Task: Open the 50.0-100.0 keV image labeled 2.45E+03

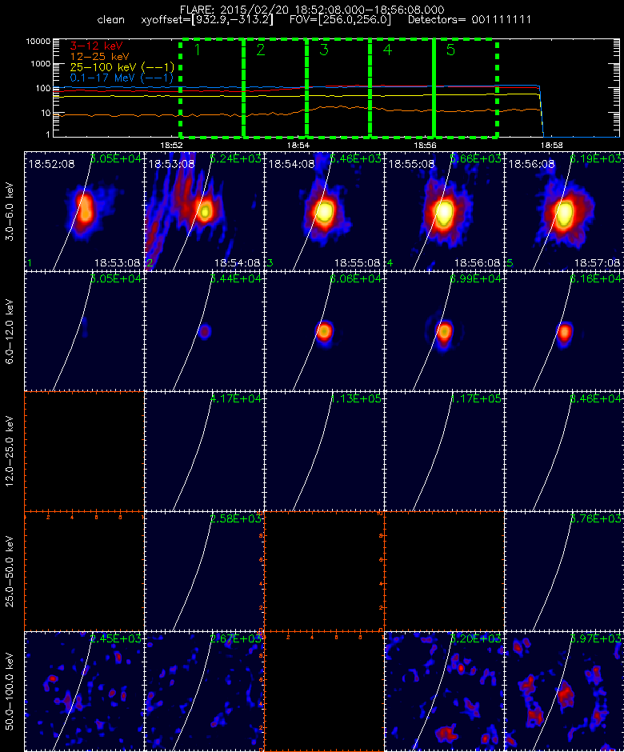Action: (x=84, y=691)
